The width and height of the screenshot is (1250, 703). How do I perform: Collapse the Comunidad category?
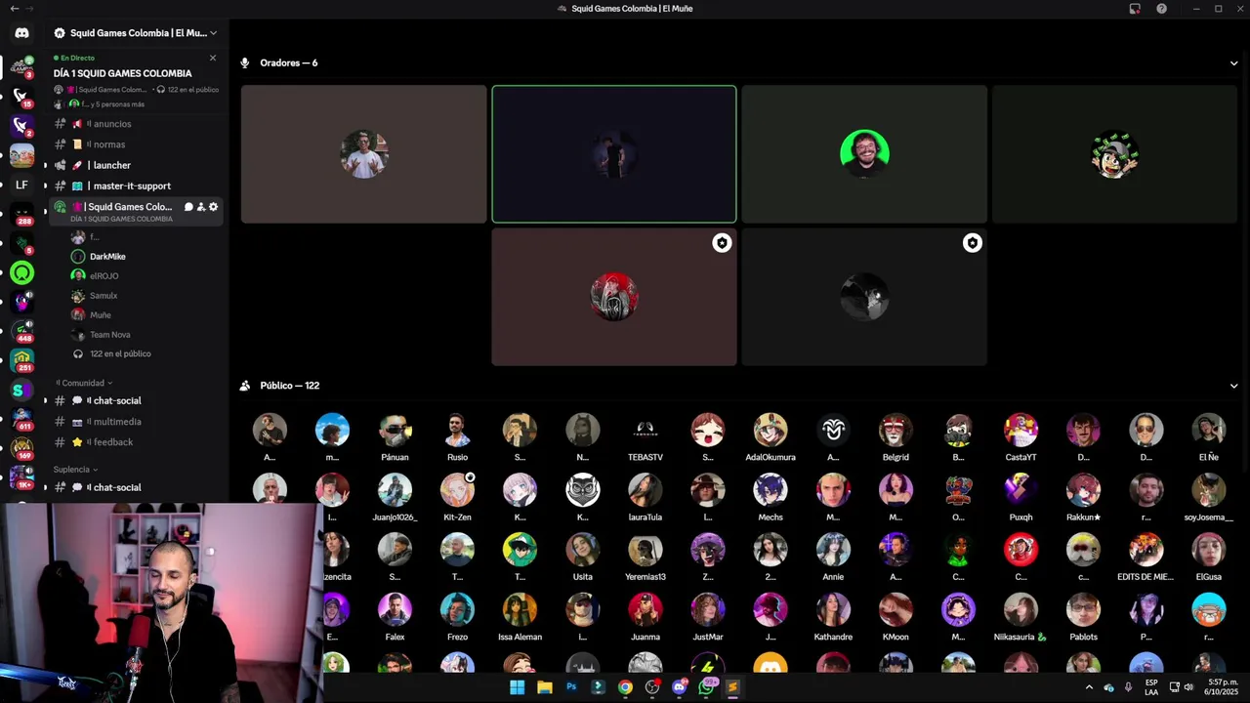tap(84, 383)
